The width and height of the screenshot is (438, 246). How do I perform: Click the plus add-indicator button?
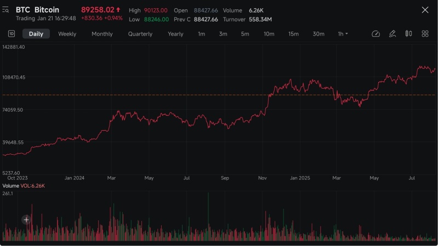[26, 220]
